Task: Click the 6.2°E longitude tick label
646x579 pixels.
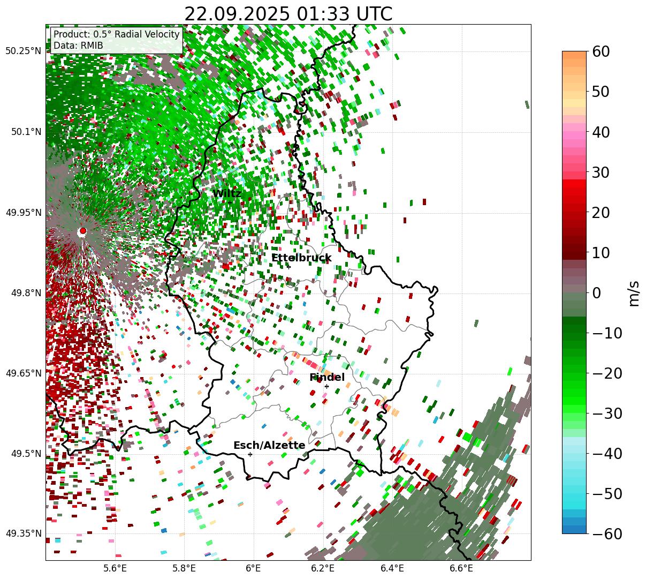Action: 323,568
